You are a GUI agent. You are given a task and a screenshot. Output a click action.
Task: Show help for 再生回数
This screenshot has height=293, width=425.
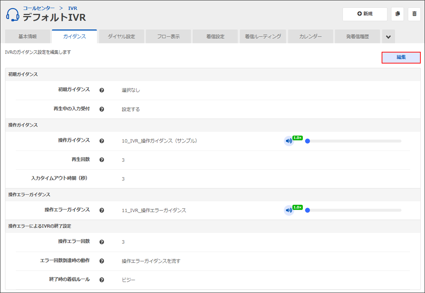102,160
